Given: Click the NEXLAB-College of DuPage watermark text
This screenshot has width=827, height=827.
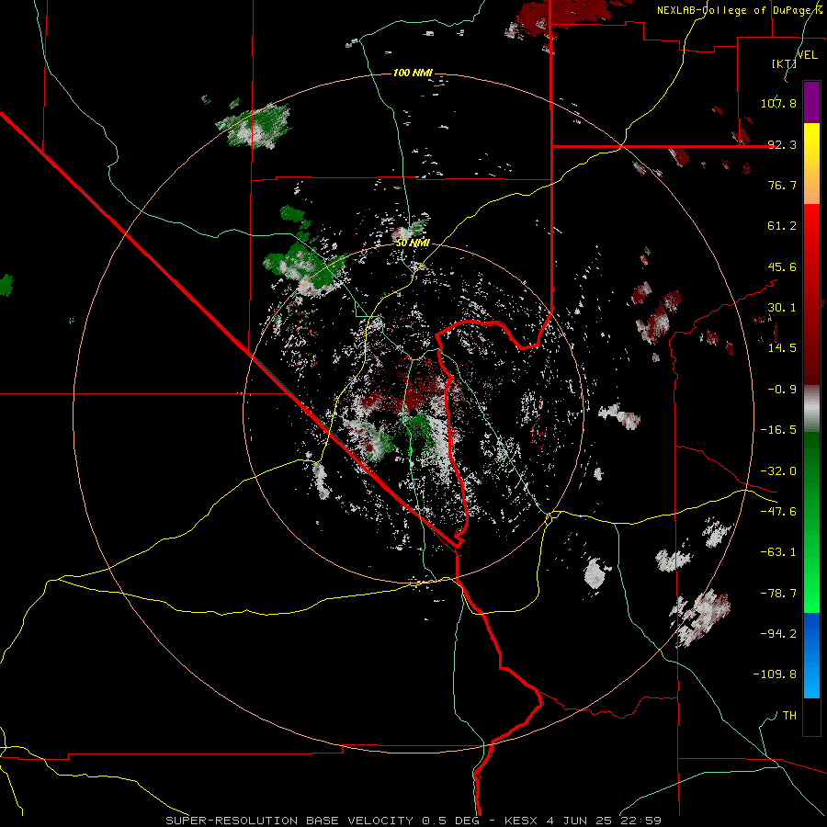Looking at the screenshot, I should coord(739,10).
